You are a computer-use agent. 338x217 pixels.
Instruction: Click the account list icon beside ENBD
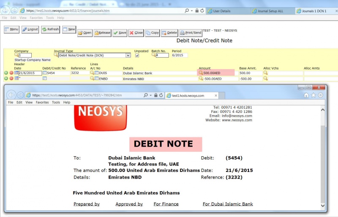click(97, 78)
